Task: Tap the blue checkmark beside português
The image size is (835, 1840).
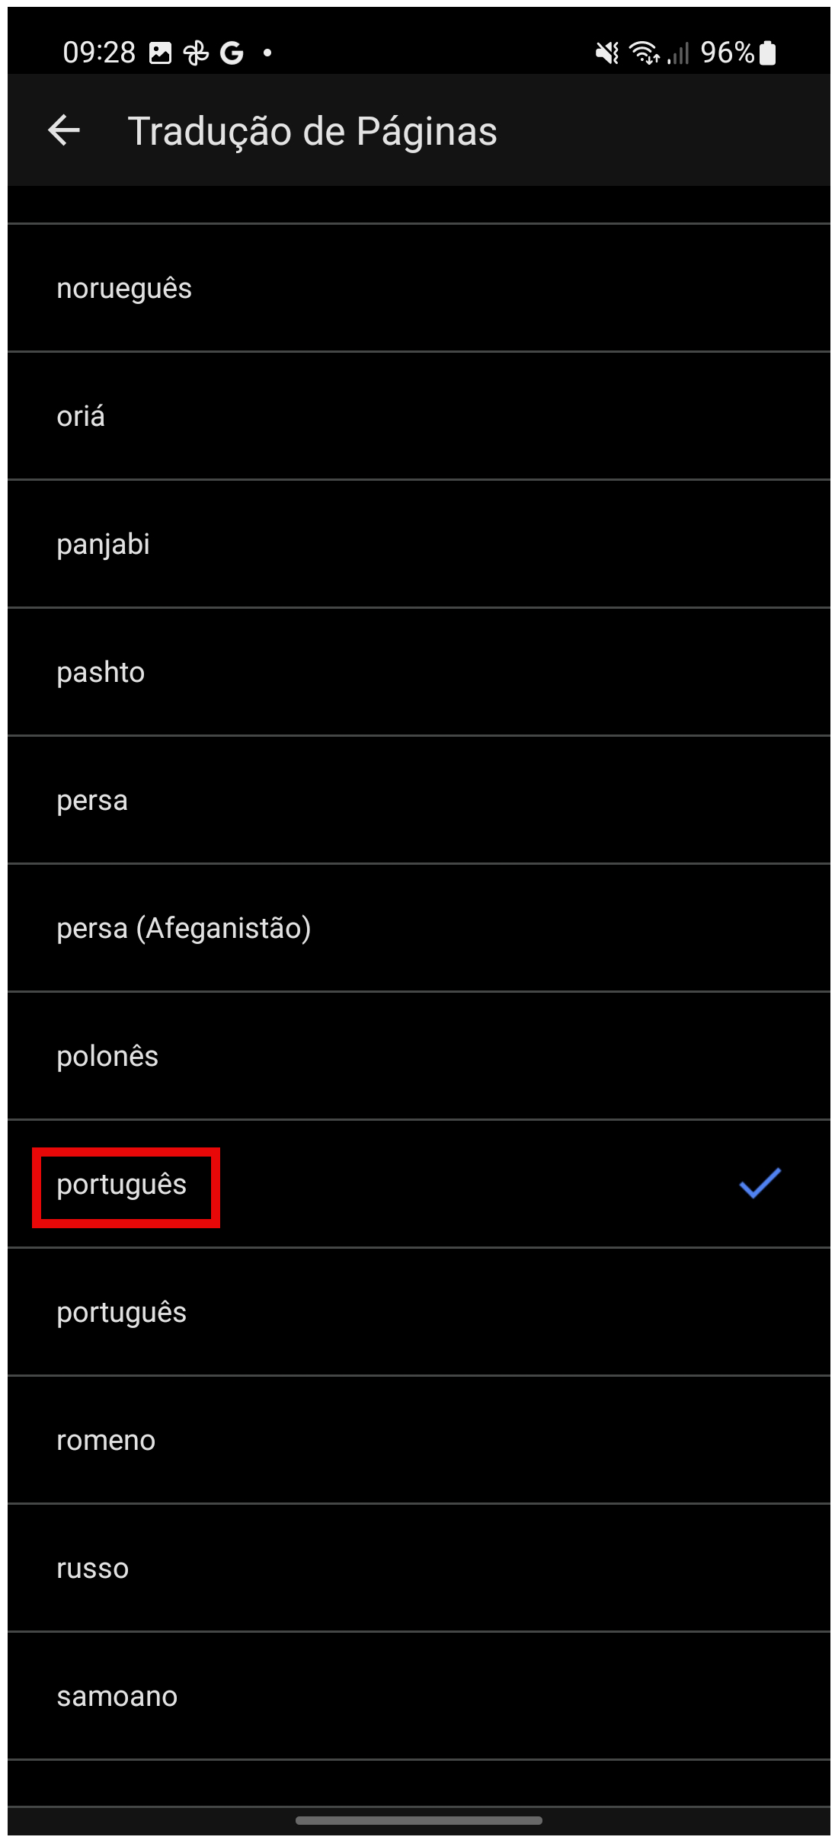Action: click(x=760, y=1183)
